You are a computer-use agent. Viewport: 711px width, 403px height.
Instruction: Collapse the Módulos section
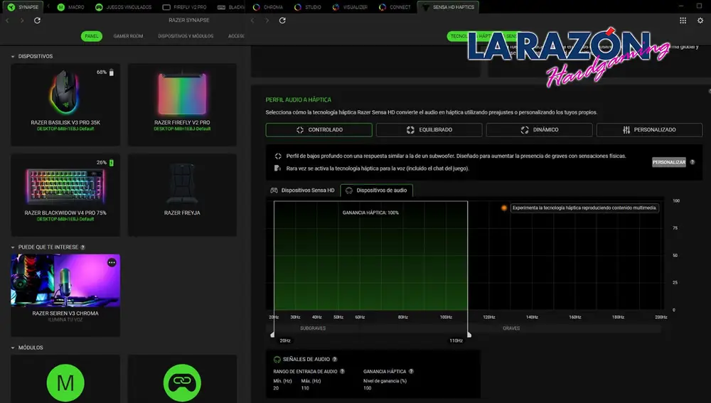13,348
